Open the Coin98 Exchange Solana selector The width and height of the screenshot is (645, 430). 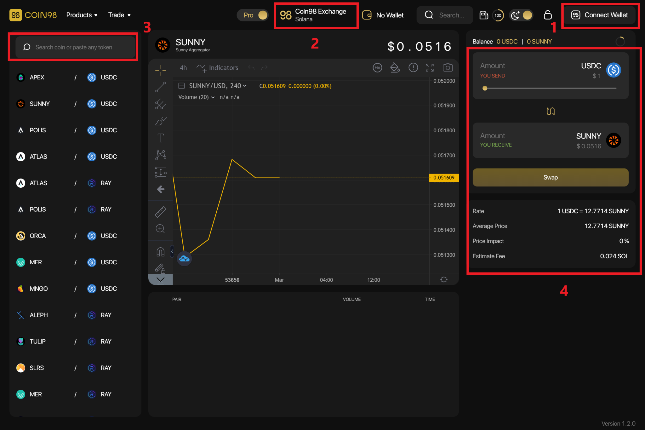click(x=316, y=15)
